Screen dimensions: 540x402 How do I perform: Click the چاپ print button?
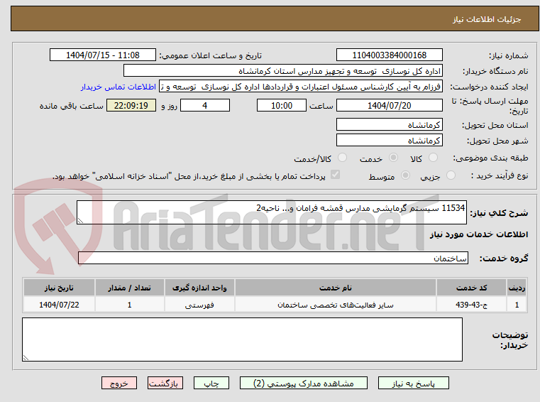(211, 383)
